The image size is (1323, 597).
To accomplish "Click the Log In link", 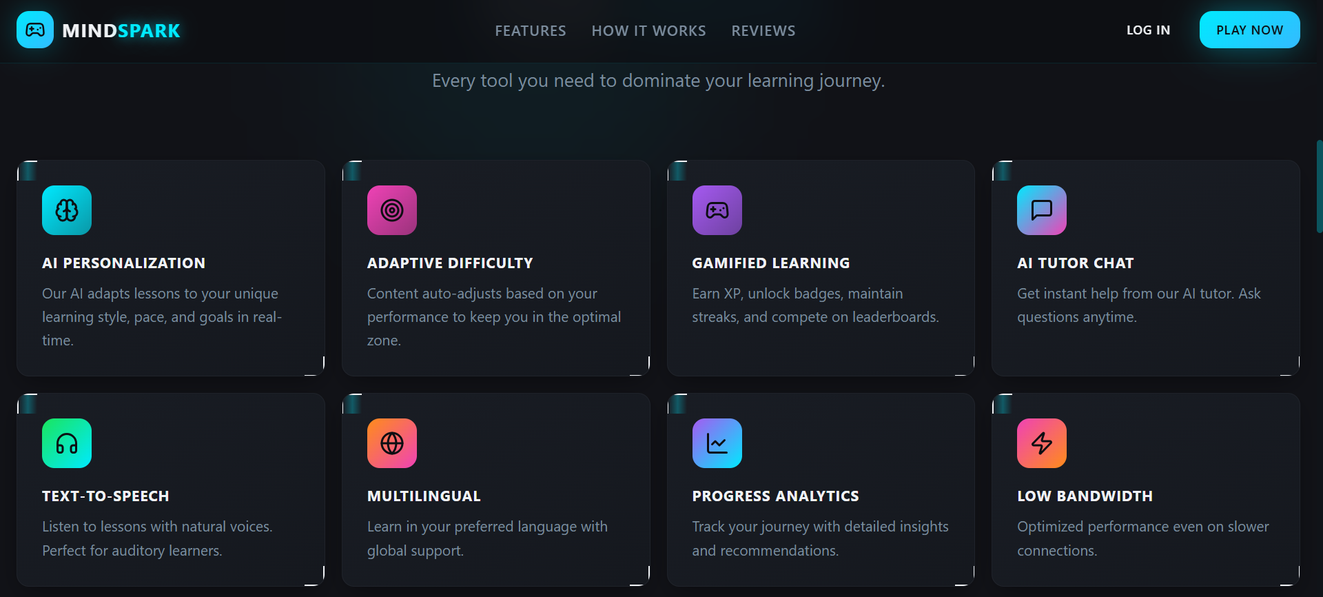I will tap(1148, 30).
